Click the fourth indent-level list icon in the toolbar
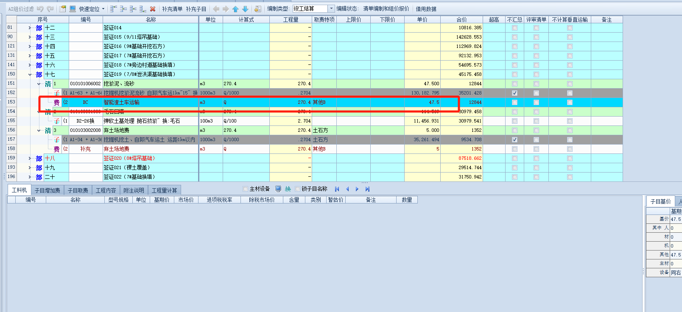682x312 pixels. [143, 8]
